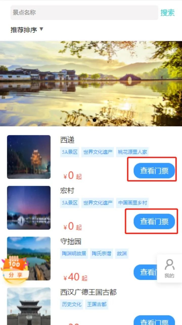Select the 桃花源里人家 tag
Image resolution: width=182 pixels, height=325 pixels.
132,152
